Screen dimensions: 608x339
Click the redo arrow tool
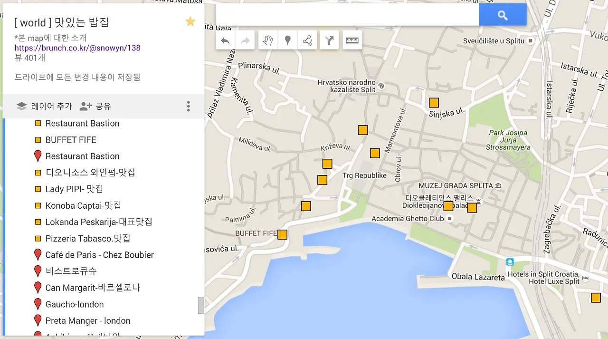click(x=246, y=40)
